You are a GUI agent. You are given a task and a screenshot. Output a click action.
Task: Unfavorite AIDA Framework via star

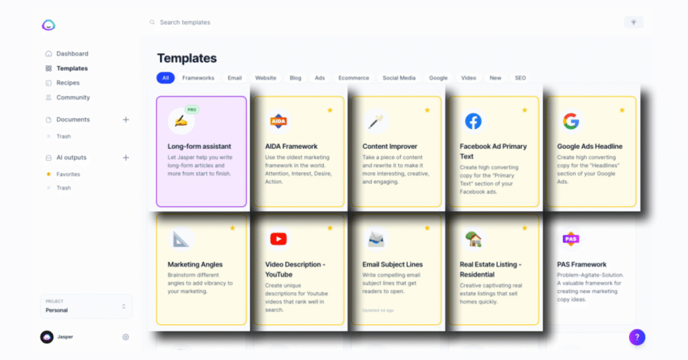click(330, 110)
